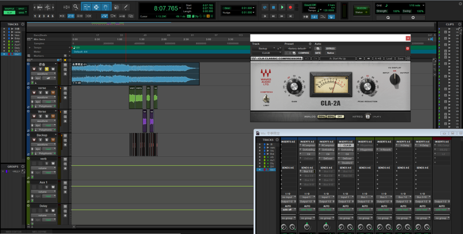463x234 pixels.
Task: Flip the Compress/Limit switch
Action: [x=266, y=98]
